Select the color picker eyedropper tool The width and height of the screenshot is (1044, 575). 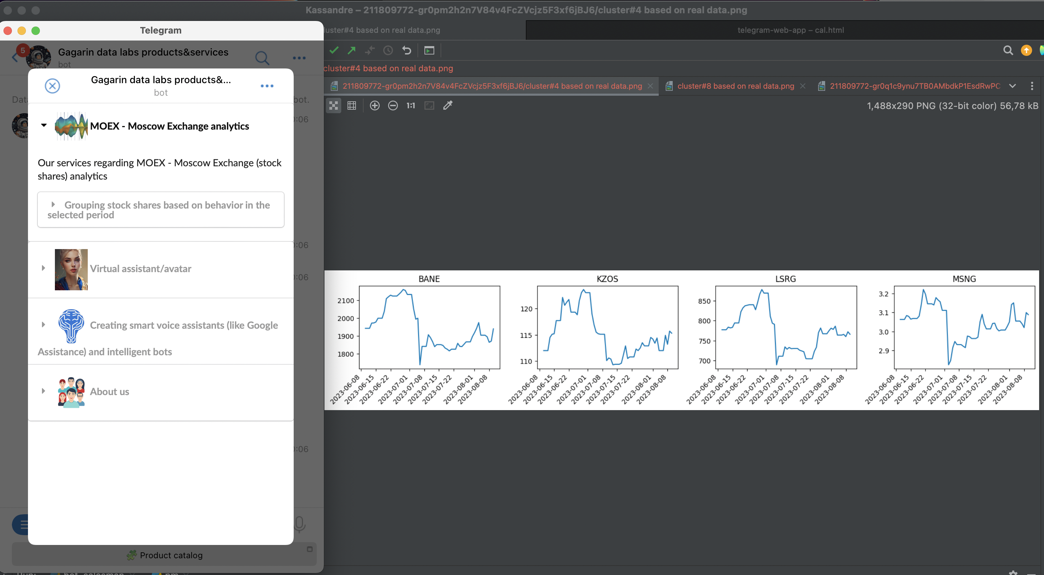point(448,106)
